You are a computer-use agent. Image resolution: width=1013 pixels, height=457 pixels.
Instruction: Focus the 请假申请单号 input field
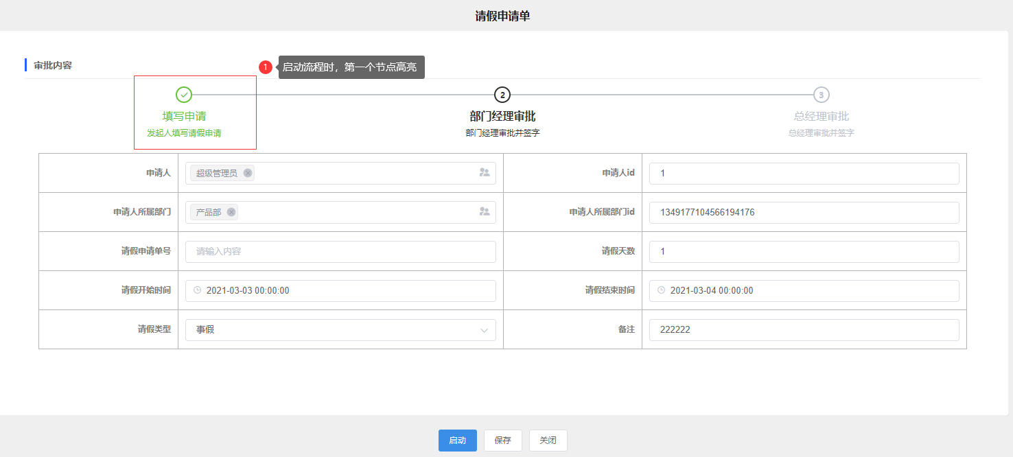coord(340,252)
